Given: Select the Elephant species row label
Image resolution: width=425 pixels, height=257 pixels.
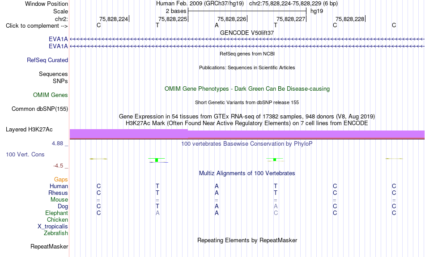Looking at the screenshot, I should tap(56, 213).
